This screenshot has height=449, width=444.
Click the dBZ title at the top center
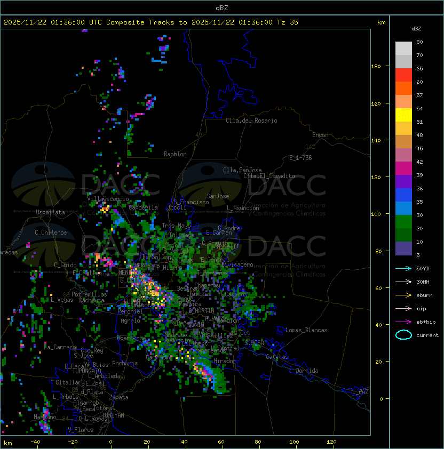[222, 8]
